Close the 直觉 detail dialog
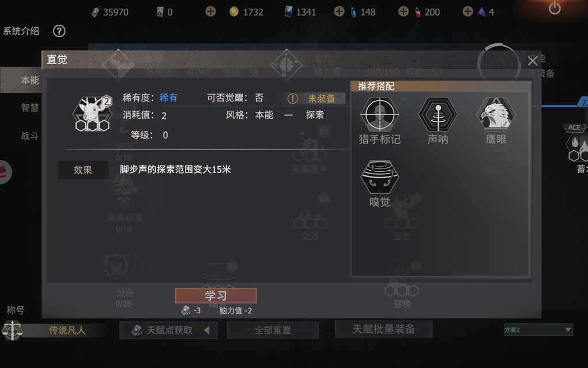 point(533,61)
